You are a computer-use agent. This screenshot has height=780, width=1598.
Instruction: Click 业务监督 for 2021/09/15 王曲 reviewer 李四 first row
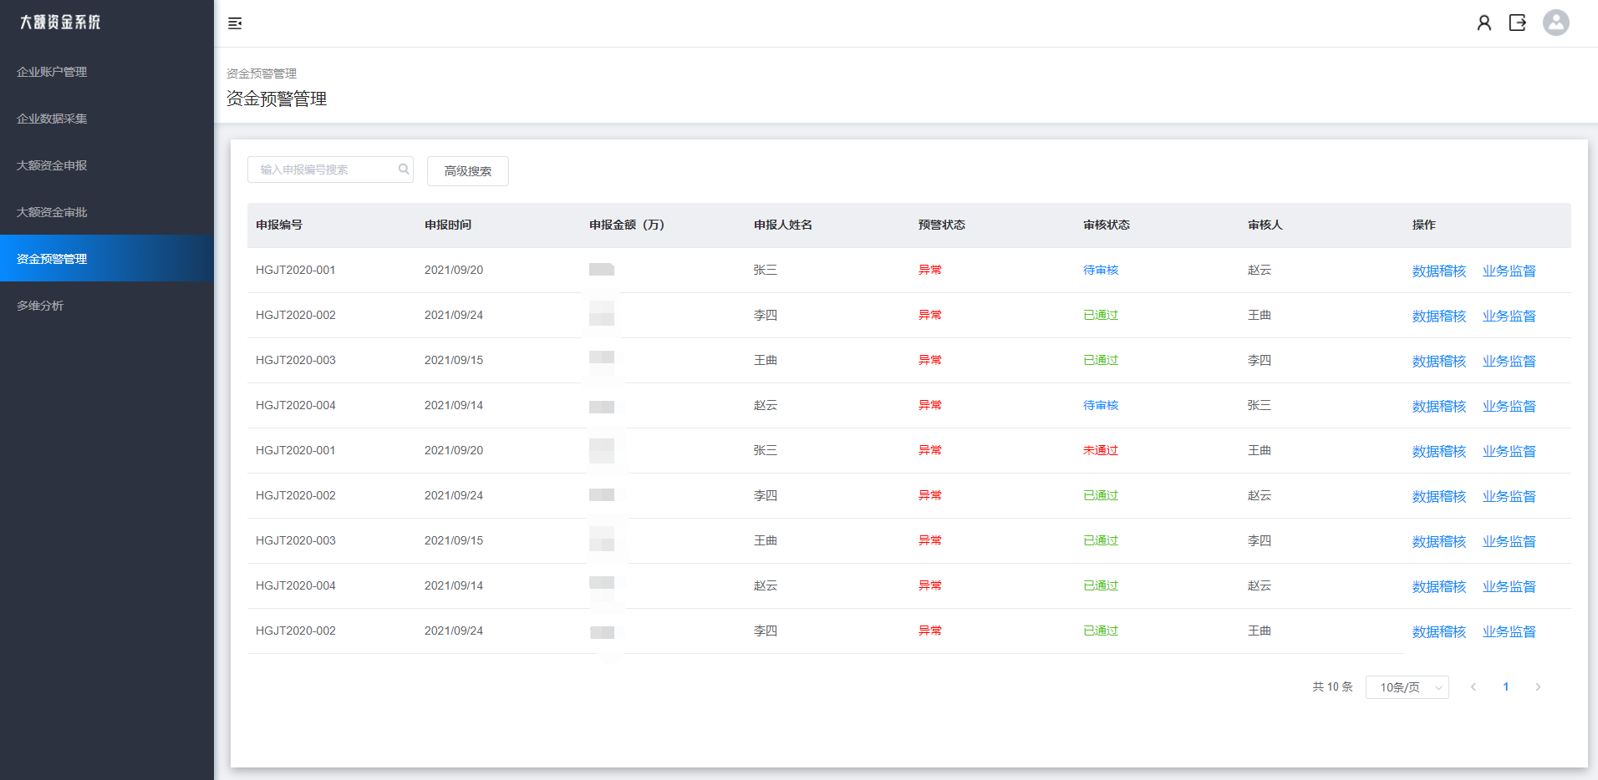[x=1509, y=361]
